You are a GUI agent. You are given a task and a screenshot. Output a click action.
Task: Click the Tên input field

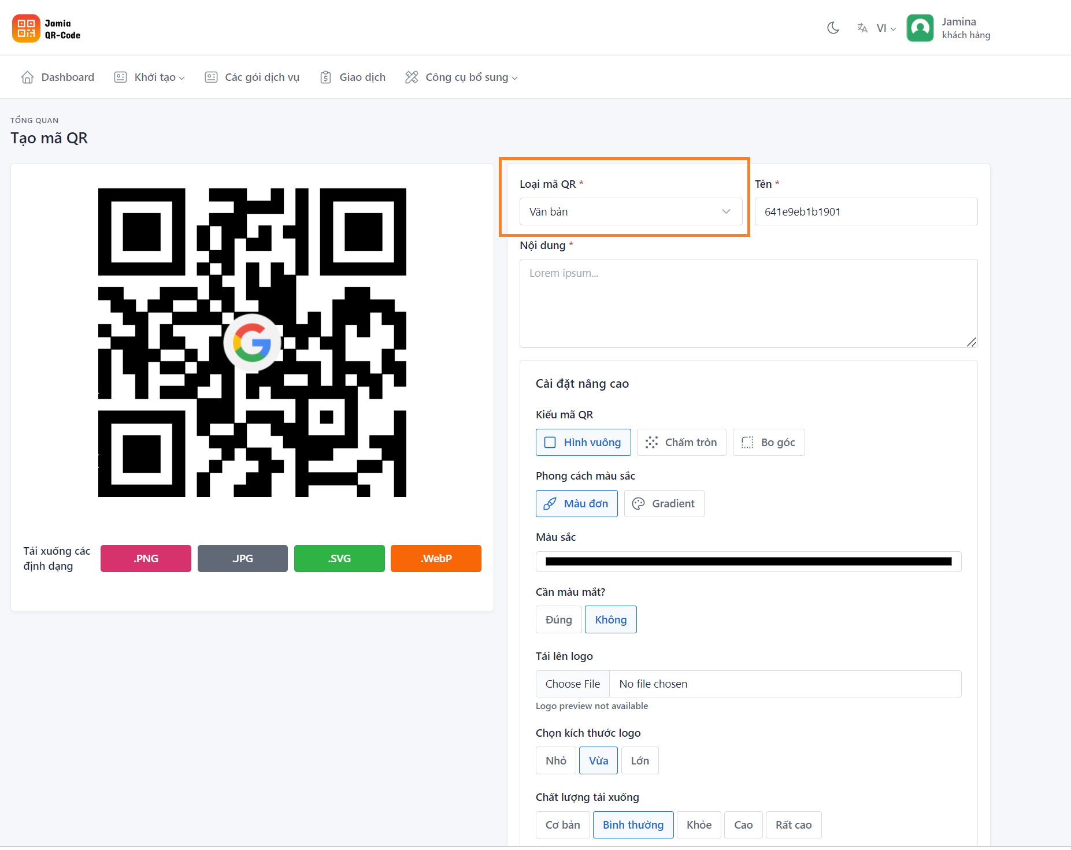(866, 211)
